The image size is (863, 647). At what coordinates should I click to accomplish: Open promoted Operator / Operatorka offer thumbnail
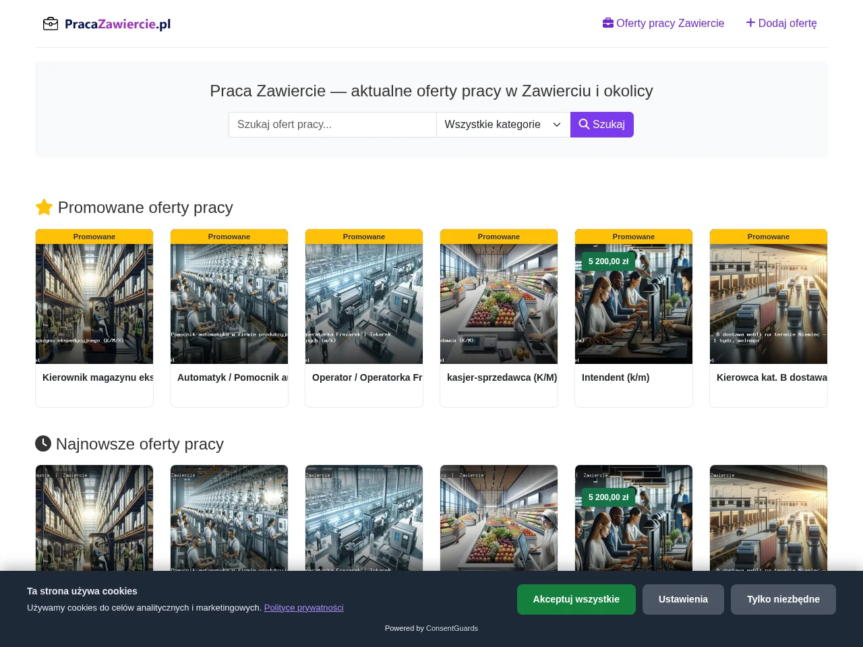pyautogui.click(x=364, y=304)
